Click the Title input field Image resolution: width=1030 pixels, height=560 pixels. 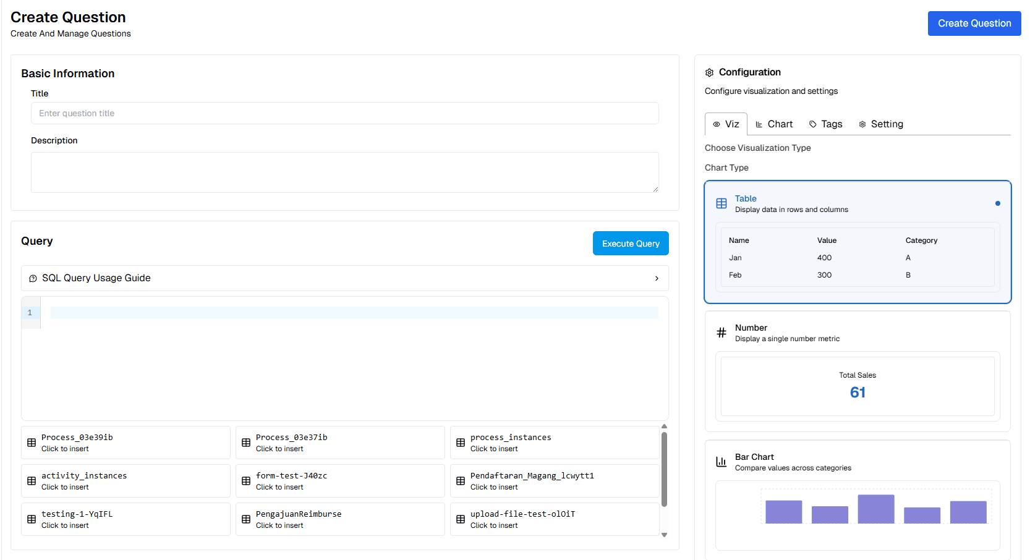tap(344, 113)
